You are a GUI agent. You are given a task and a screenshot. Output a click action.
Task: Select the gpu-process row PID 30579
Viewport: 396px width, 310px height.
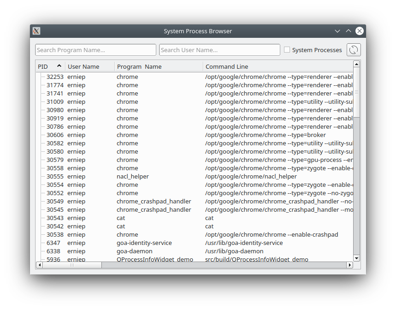coord(195,160)
